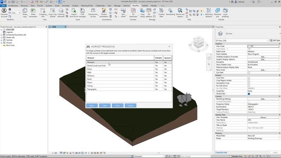The height and width of the screenshot is (158, 281).
Task: Select the Dim offset tool
Action: 123,13
